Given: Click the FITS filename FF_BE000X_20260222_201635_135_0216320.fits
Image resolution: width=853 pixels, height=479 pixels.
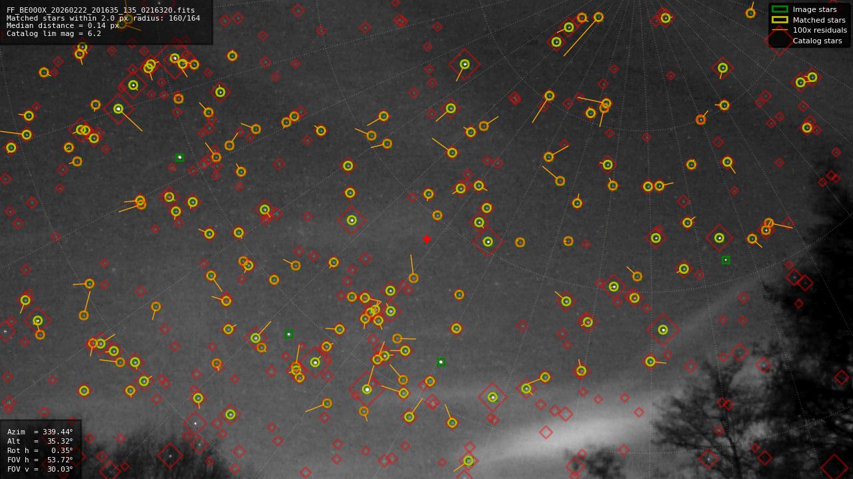Looking at the screenshot, I should [x=101, y=11].
